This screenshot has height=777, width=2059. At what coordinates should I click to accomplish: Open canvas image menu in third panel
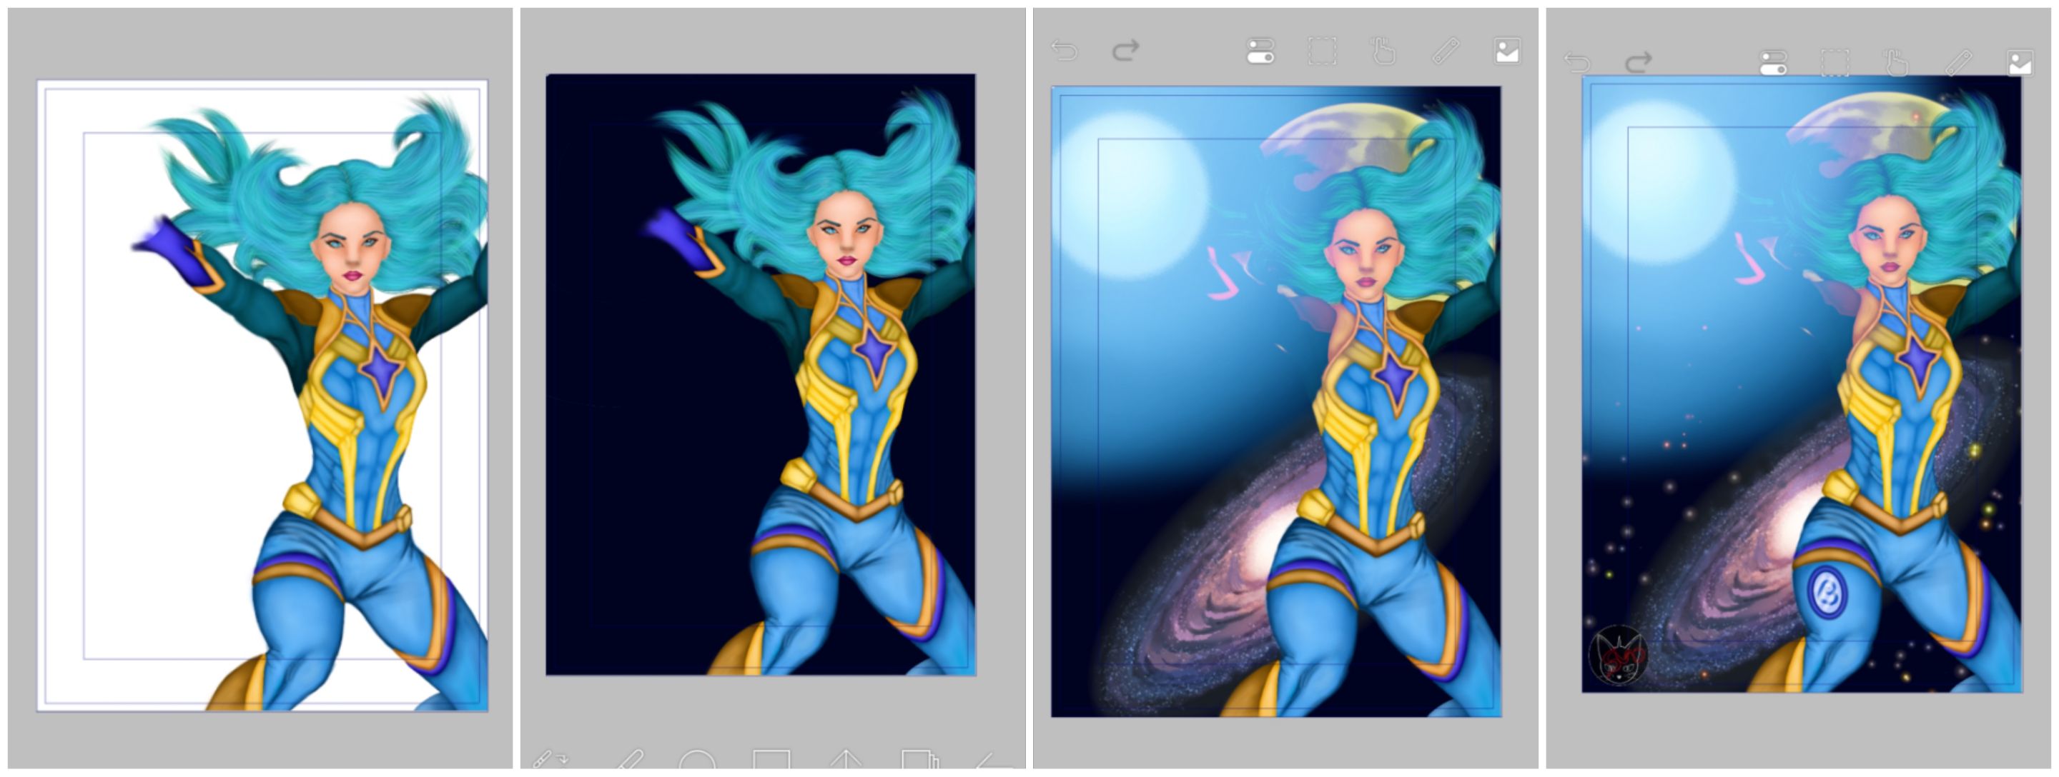1506,52
